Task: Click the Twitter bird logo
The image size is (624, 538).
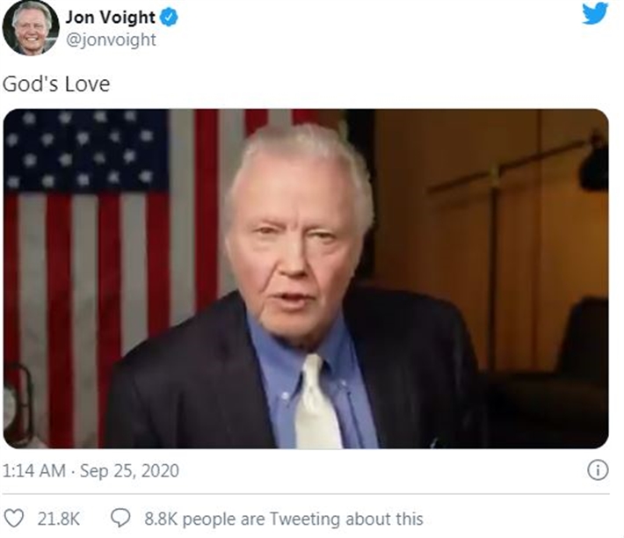Action: pyautogui.click(x=595, y=13)
